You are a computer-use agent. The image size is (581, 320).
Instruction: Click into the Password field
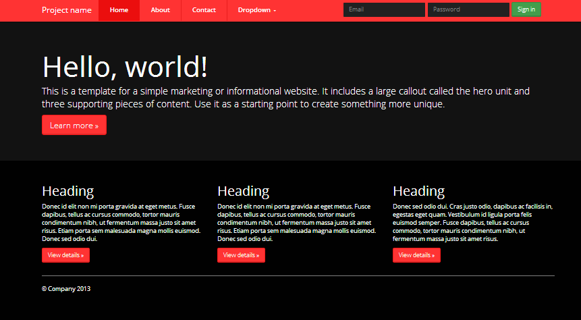point(468,9)
